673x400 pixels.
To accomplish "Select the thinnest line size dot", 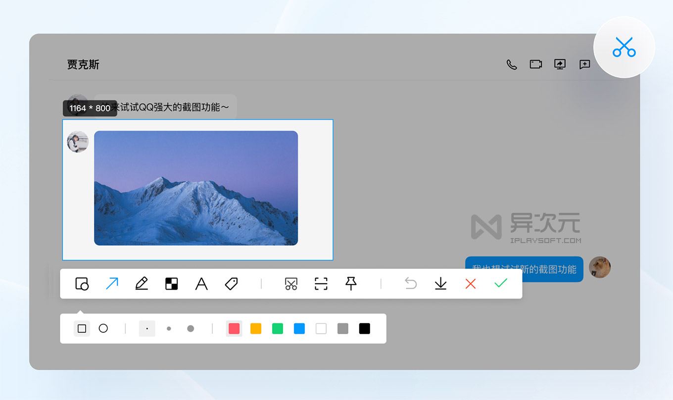I will coord(147,329).
